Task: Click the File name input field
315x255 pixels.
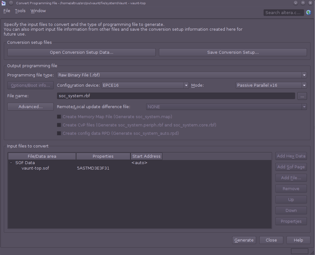Action: [176, 96]
